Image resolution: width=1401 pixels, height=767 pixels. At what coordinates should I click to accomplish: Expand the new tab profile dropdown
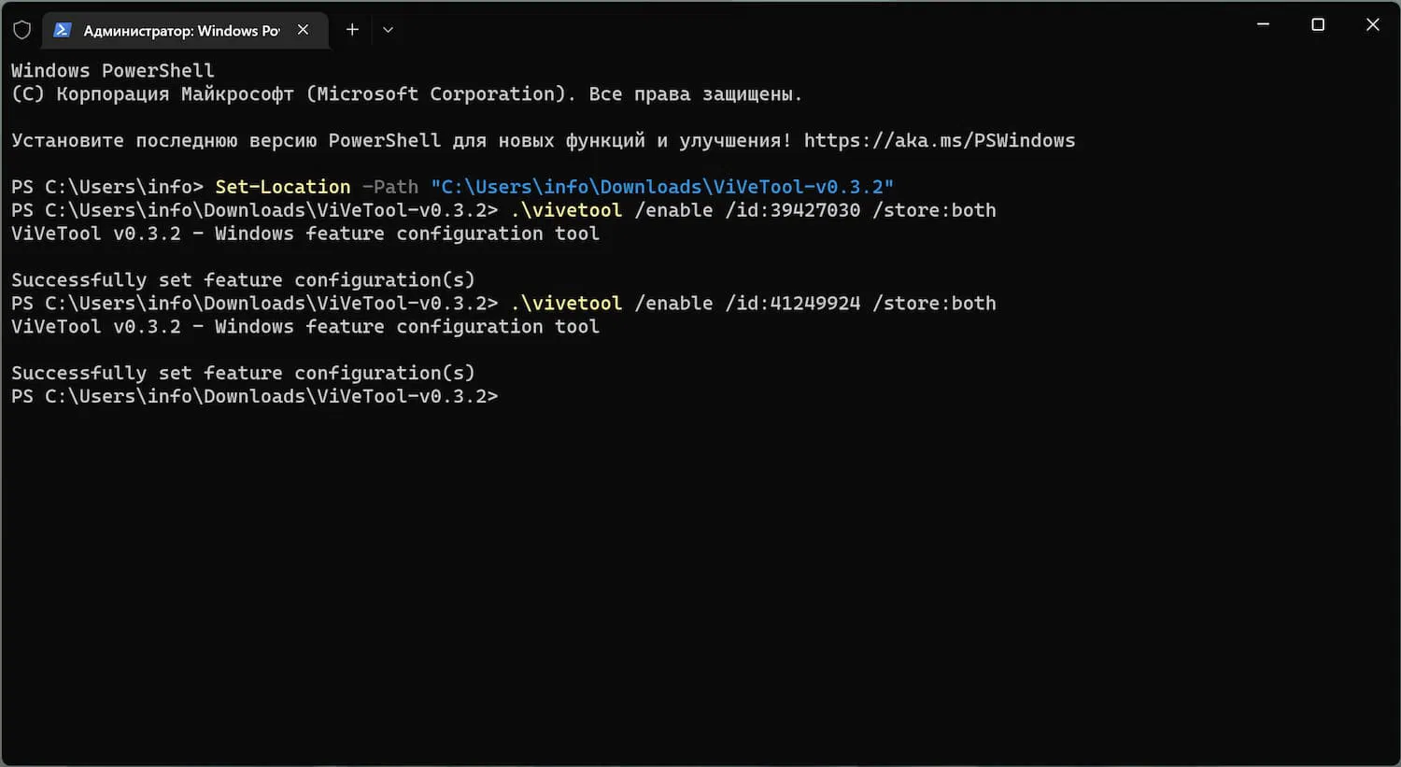389,30
